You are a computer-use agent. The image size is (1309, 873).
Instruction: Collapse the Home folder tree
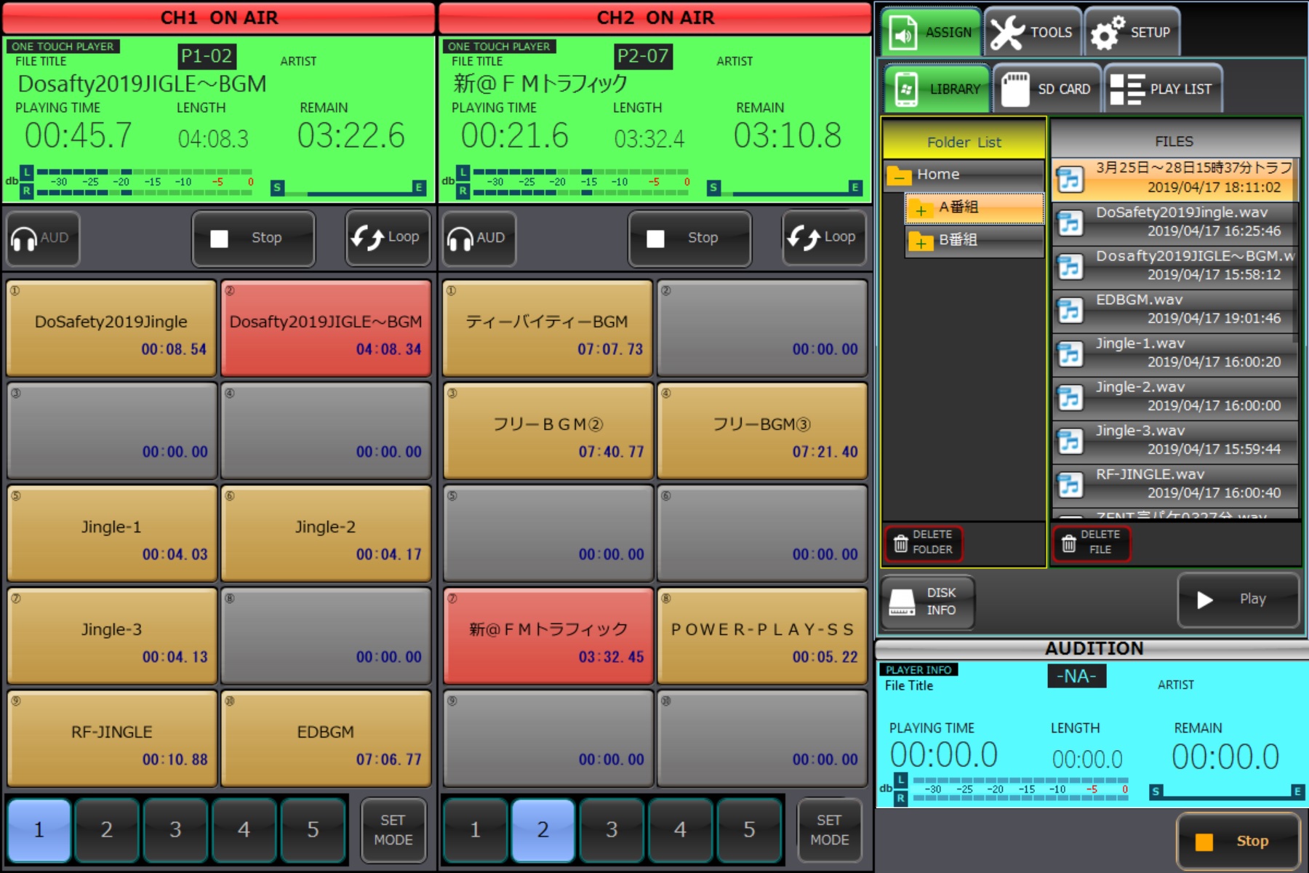(900, 175)
